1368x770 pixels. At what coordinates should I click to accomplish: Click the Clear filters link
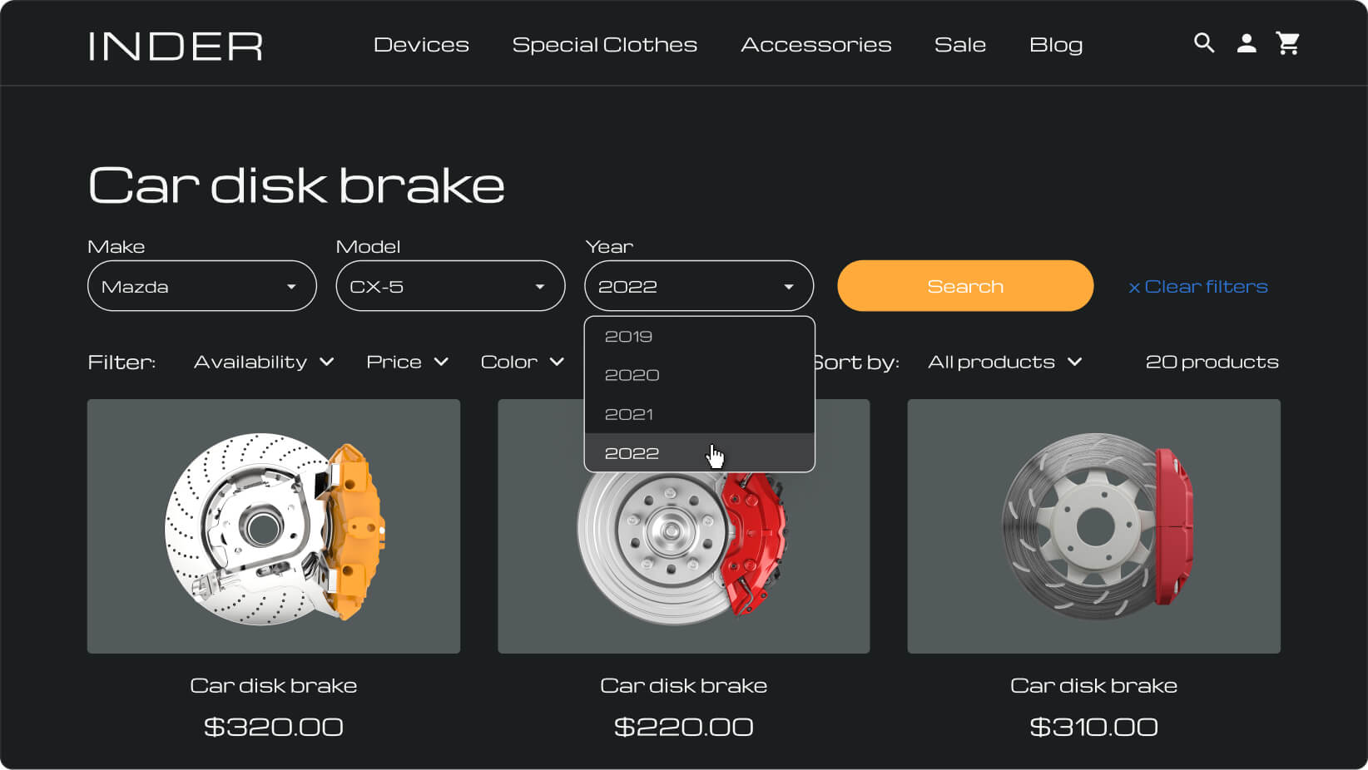point(1197,287)
